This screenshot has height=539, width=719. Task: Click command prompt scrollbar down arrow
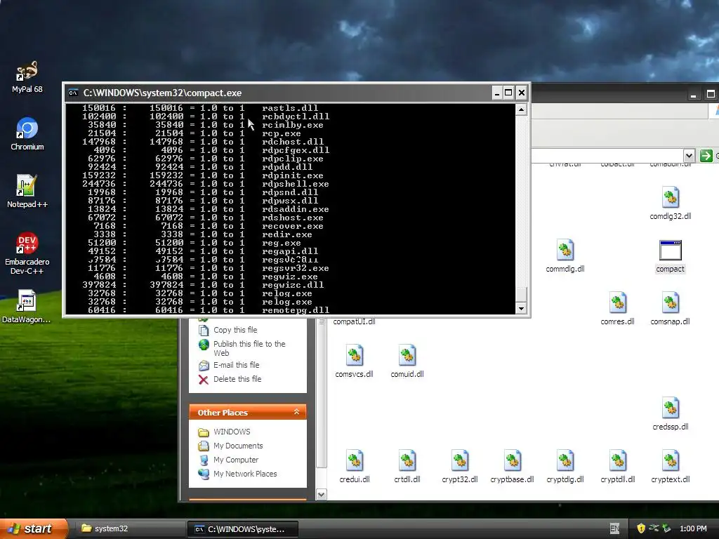pyautogui.click(x=521, y=309)
